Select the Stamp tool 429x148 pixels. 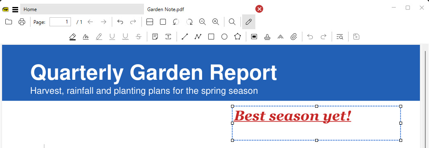267,37
